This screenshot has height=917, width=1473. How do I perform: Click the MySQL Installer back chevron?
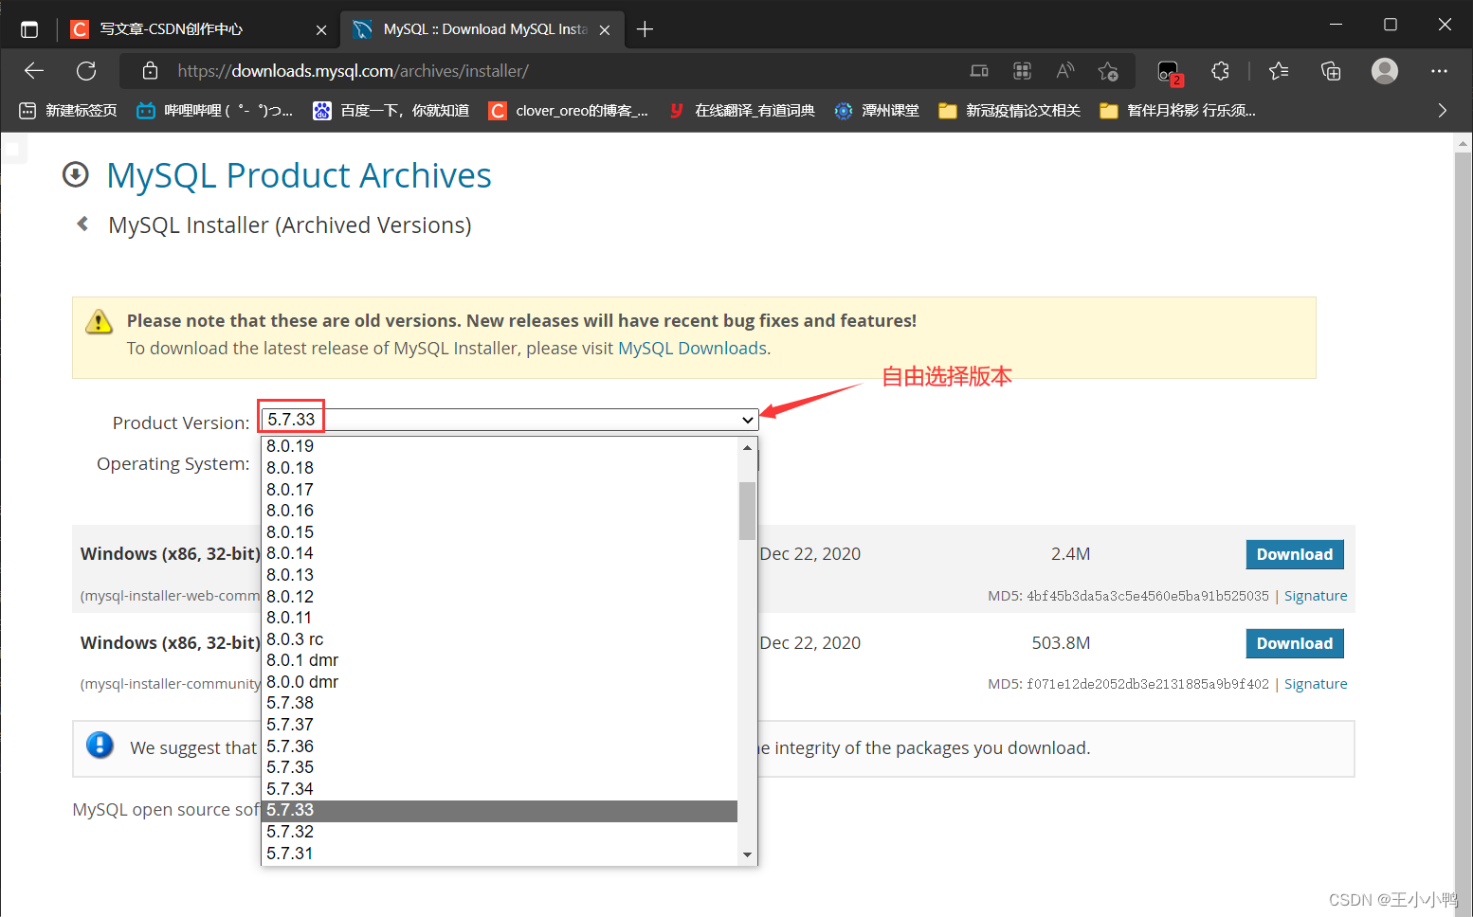[x=83, y=224]
